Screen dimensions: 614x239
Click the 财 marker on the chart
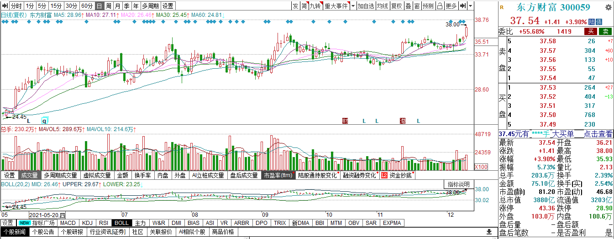click(345, 121)
